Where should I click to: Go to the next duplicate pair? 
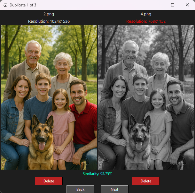click(x=114, y=189)
